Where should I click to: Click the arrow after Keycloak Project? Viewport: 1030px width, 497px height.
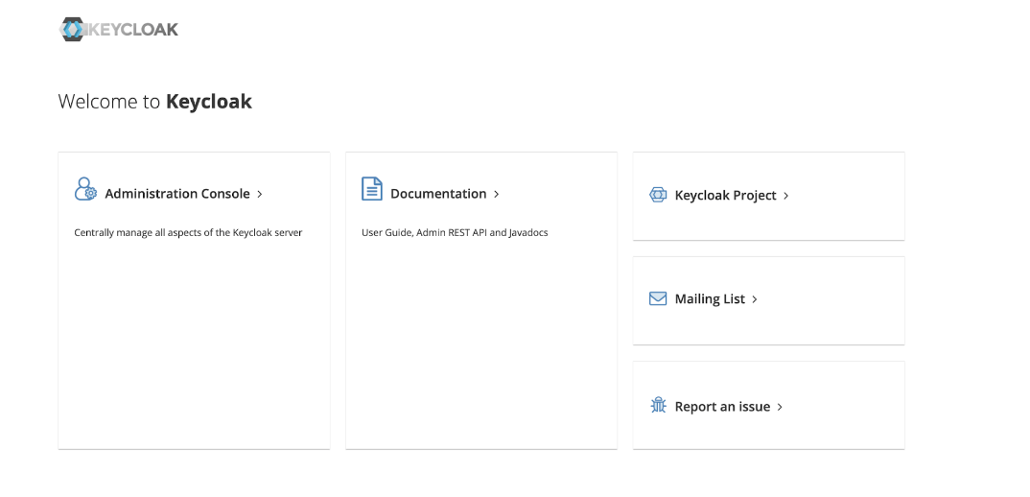(x=786, y=196)
